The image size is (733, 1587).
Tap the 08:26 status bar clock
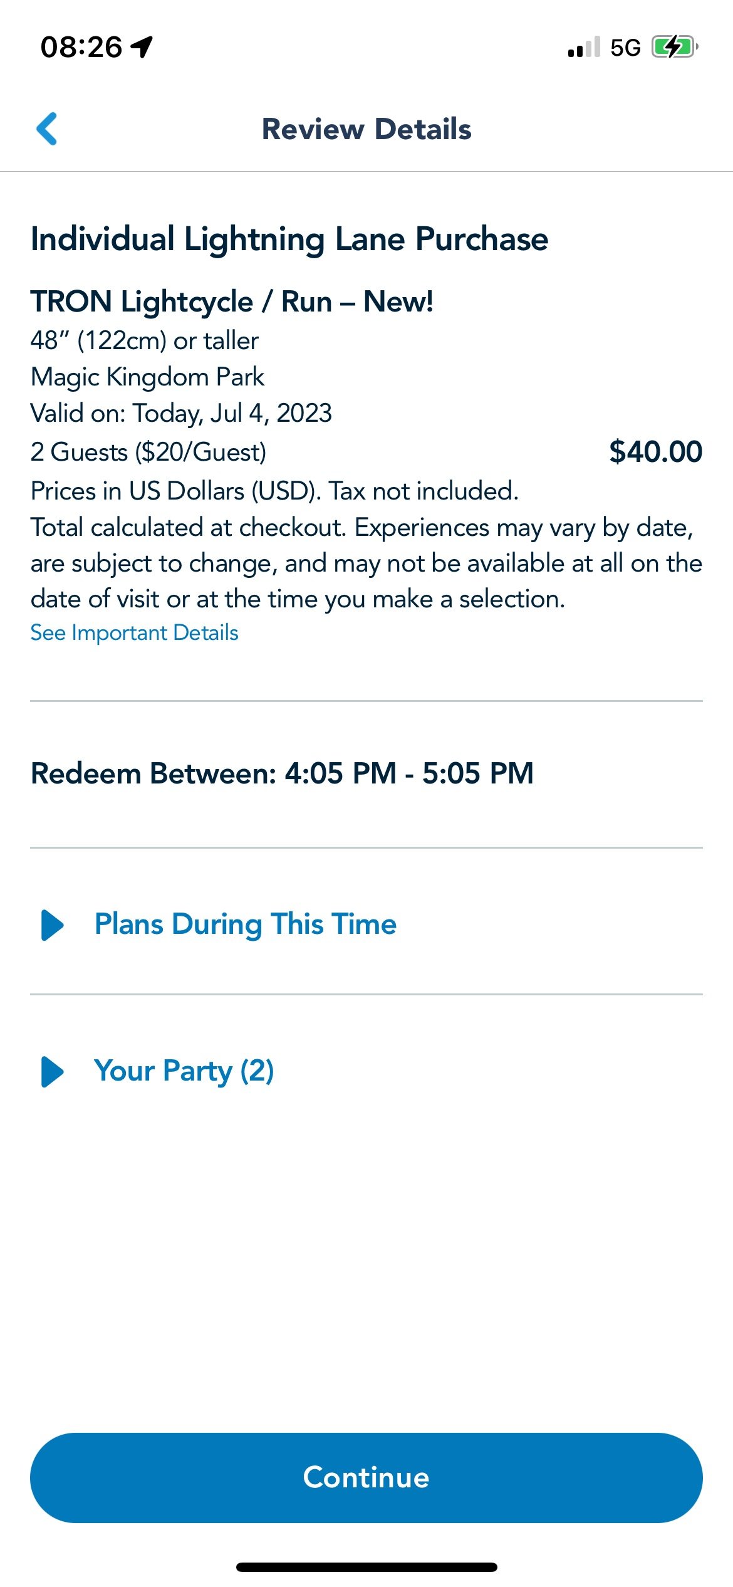point(81,48)
